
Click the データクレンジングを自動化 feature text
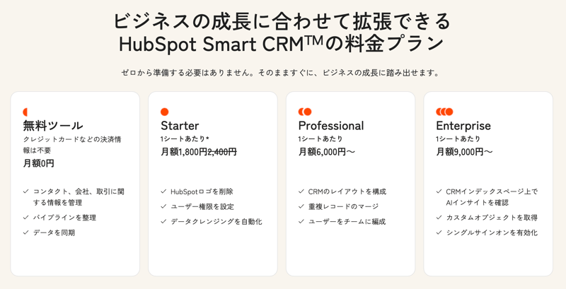click(x=216, y=221)
